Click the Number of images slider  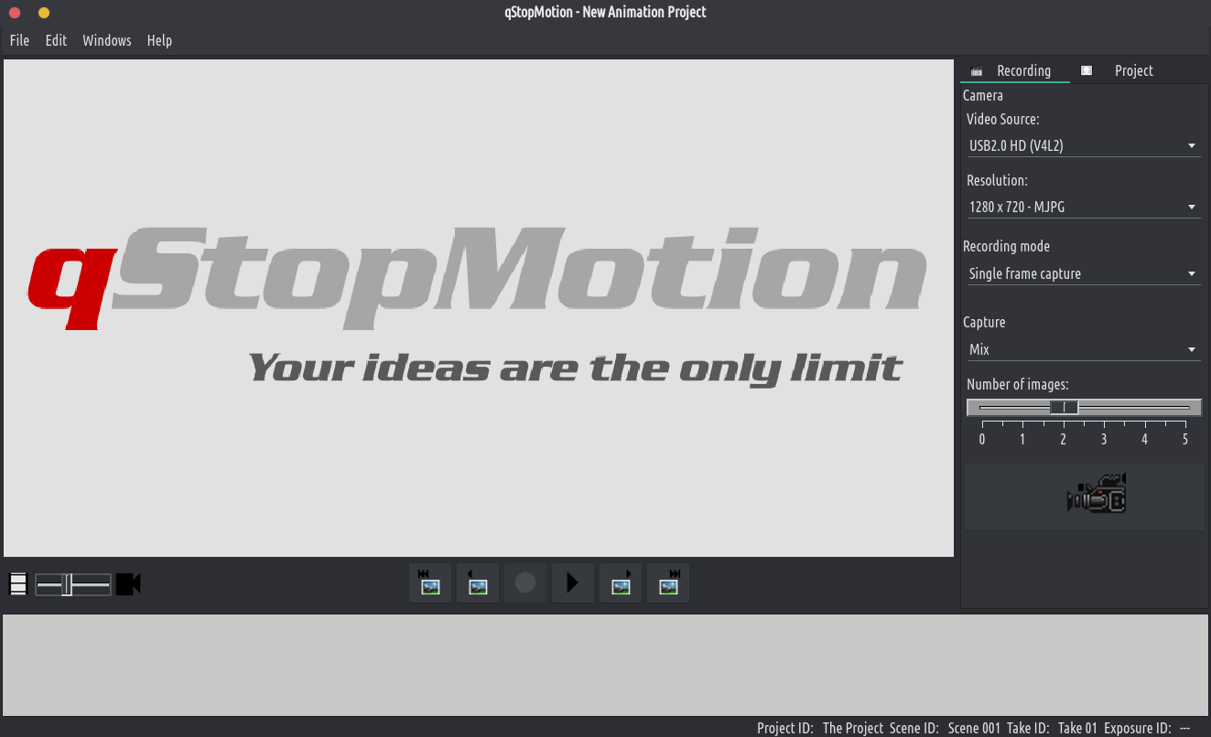click(x=1084, y=408)
